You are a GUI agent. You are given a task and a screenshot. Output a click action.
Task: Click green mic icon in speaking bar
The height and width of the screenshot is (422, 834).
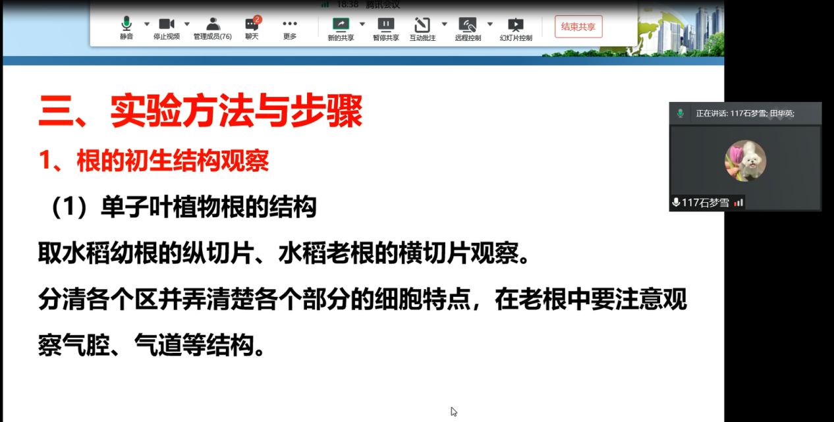click(681, 113)
